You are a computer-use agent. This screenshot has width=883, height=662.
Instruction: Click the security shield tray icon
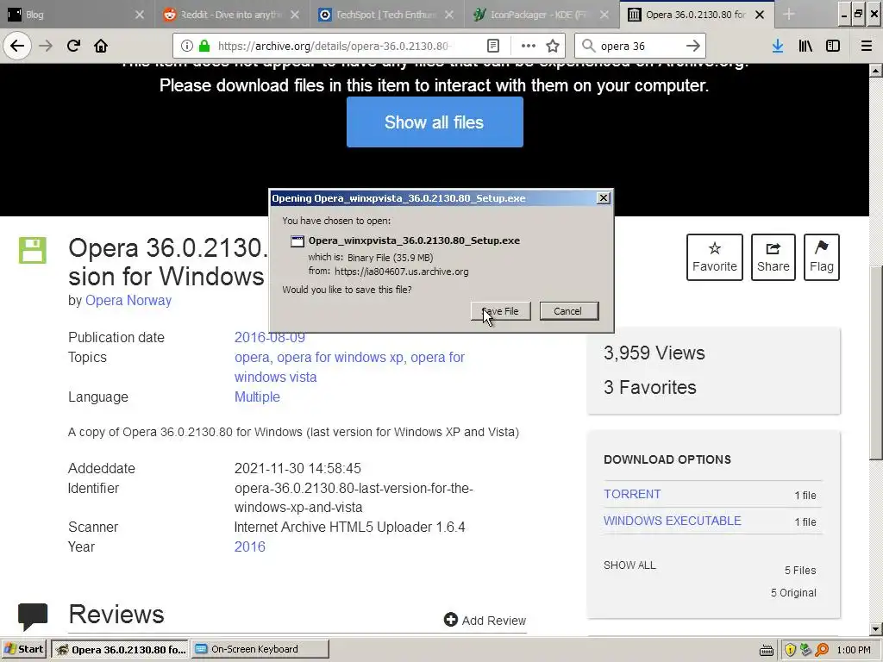coord(790,650)
